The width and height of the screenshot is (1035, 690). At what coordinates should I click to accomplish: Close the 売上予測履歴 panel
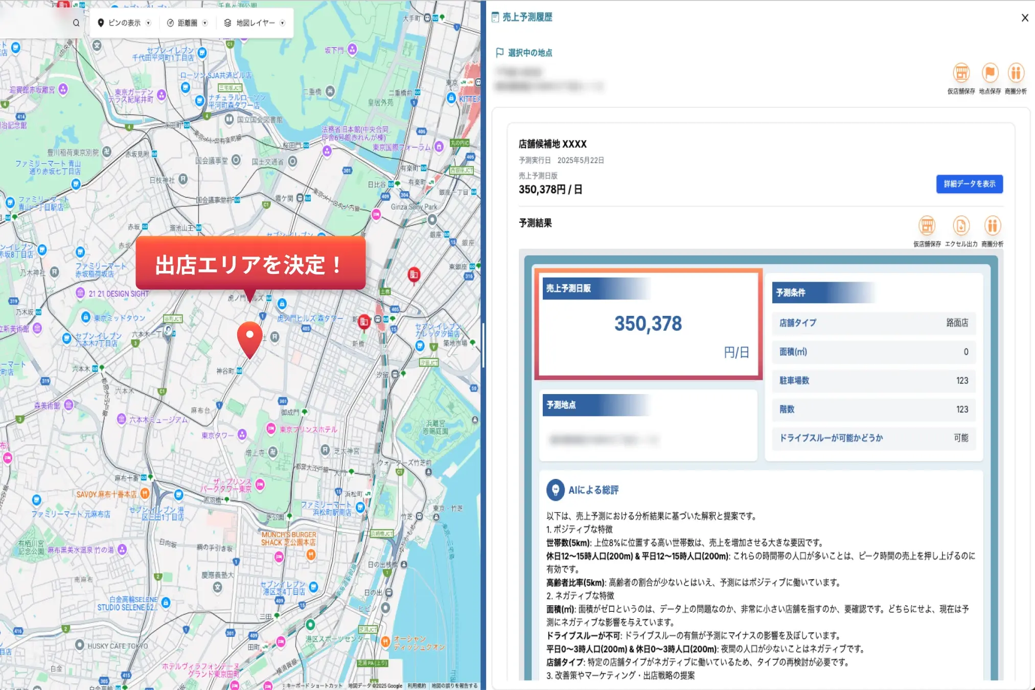pos(1024,18)
